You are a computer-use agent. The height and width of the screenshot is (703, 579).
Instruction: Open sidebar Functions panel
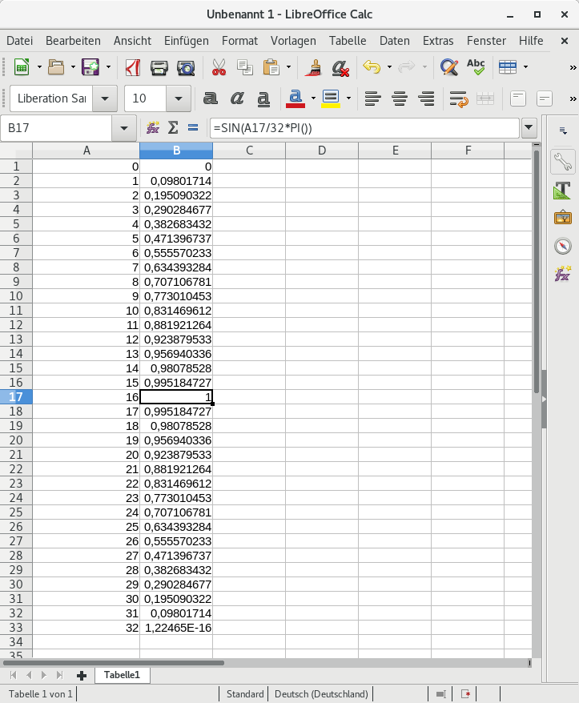tap(563, 274)
